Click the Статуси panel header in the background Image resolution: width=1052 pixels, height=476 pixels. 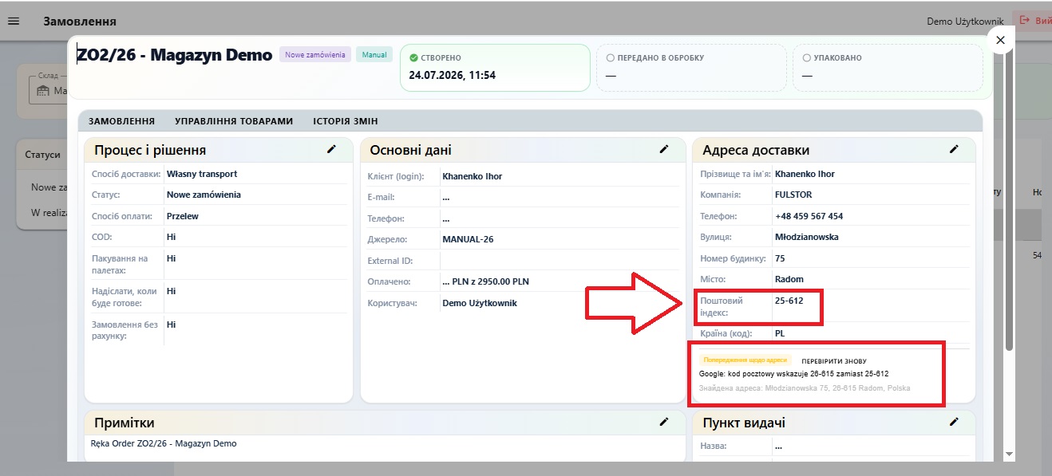(x=42, y=155)
